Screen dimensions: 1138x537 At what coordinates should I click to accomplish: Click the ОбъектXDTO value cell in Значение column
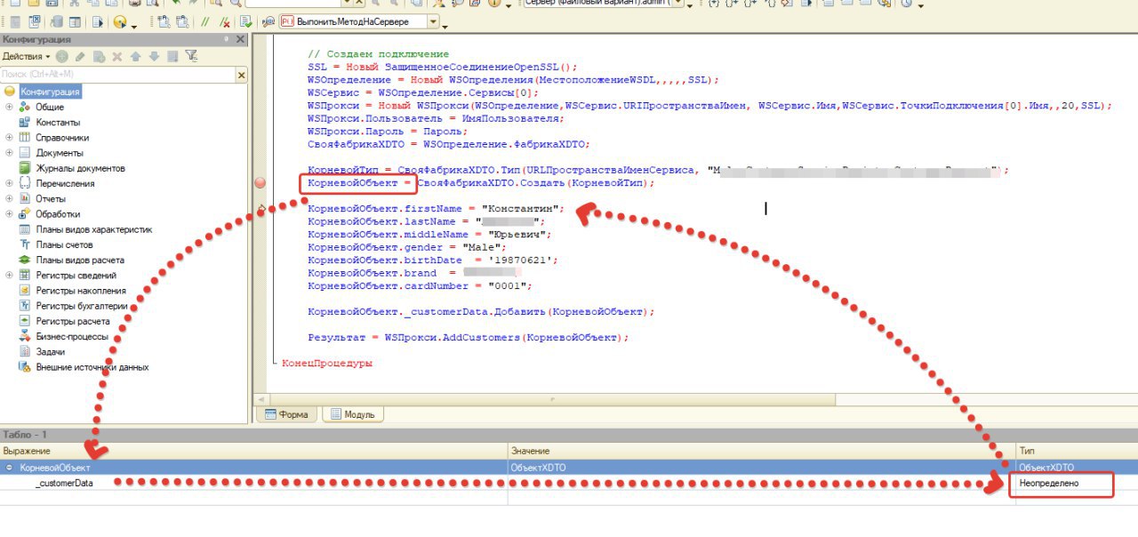[x=762, y=467]
